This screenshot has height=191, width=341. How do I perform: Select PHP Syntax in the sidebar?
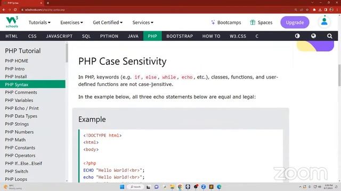tap(33, 84)
